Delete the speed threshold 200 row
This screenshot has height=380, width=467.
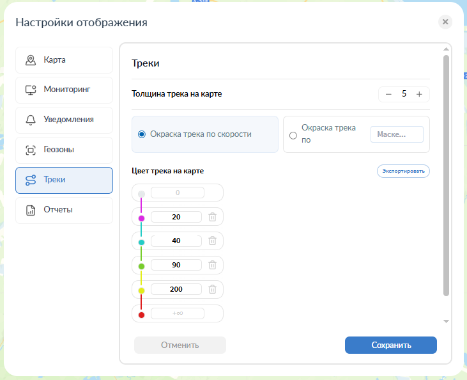(x=212, y=289)
